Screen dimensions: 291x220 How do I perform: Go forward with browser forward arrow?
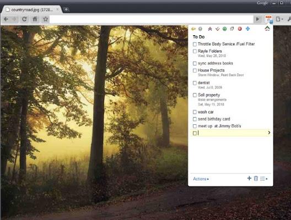point(14,19)
